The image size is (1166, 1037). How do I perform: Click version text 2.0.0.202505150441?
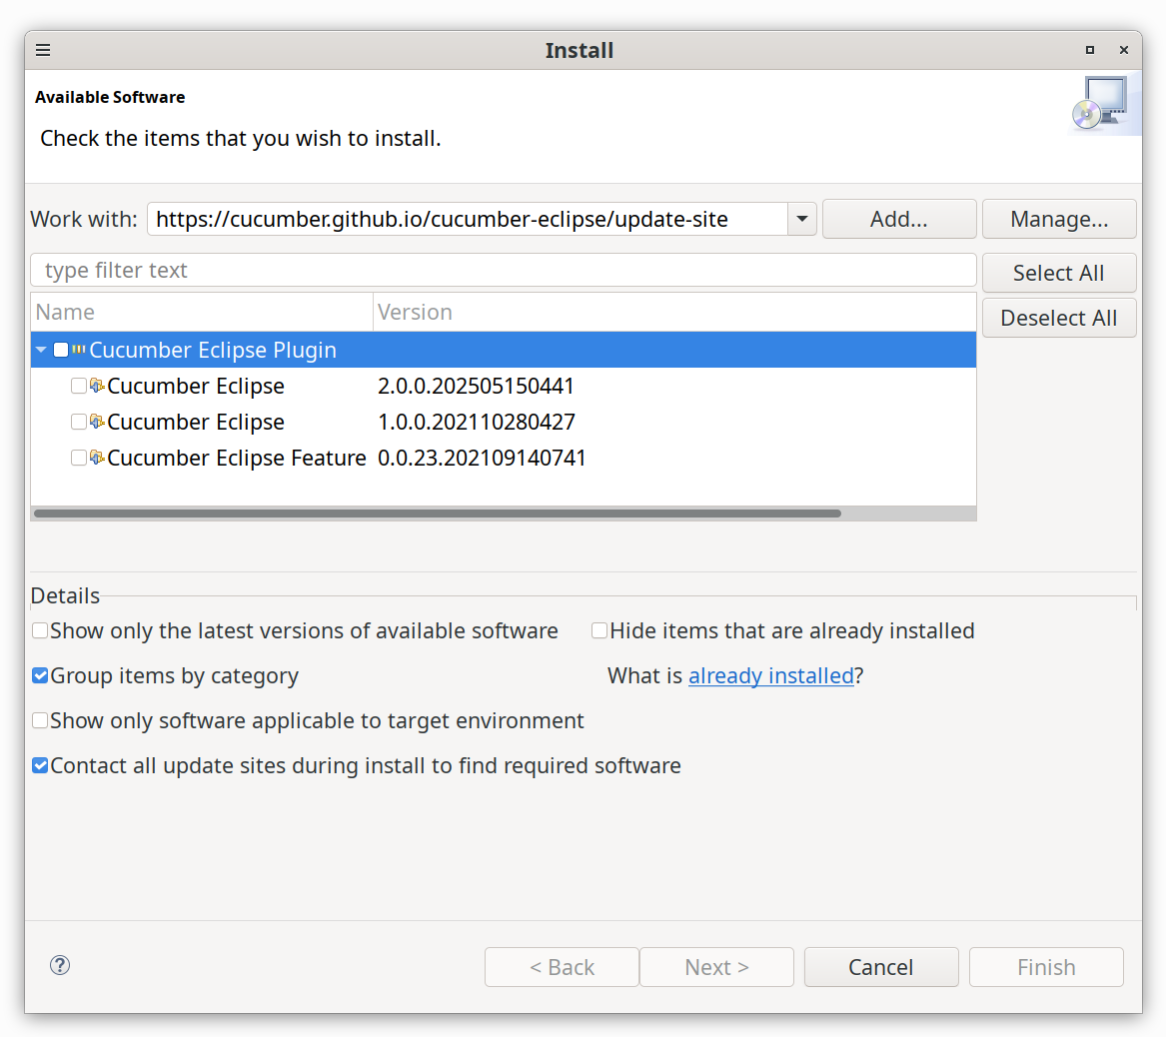pos(476,385)
